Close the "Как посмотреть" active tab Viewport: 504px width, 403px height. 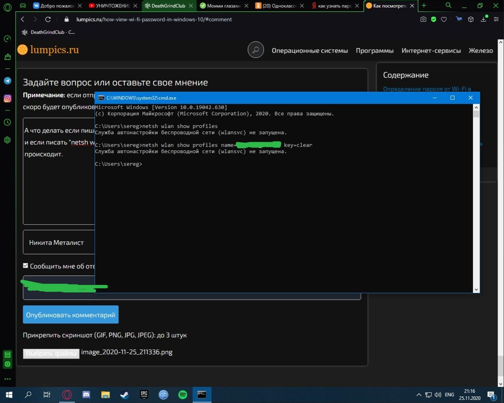point(412,6)
